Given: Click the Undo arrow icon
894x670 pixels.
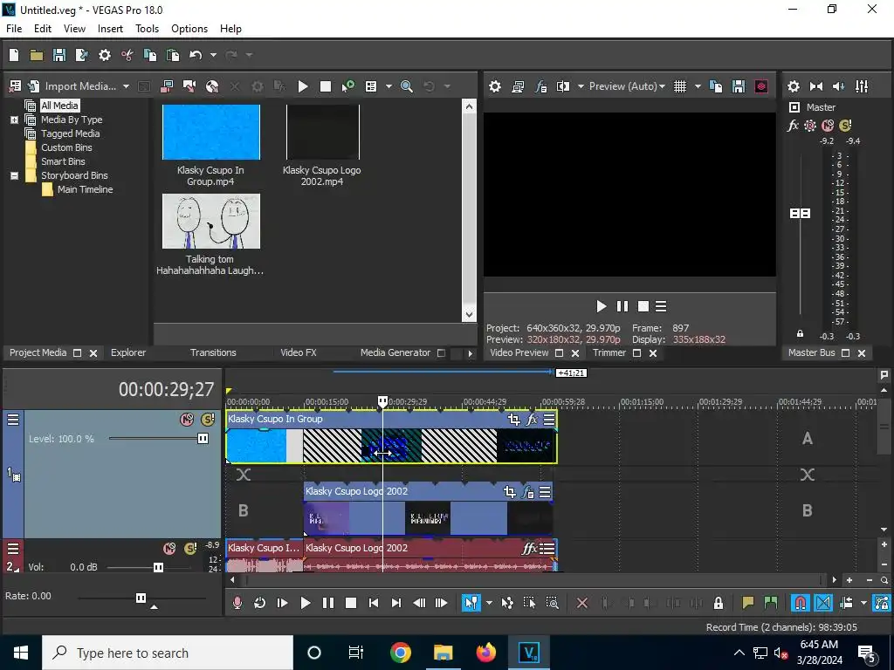Looking at the screenshot, I should click(196, 55).
